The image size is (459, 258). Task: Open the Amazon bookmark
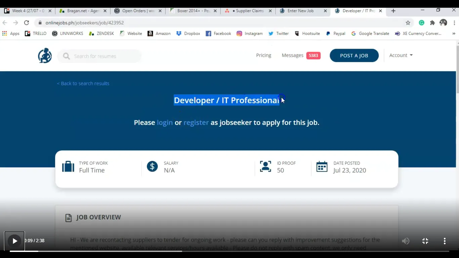pyautogui.click(x=159, y=34)
